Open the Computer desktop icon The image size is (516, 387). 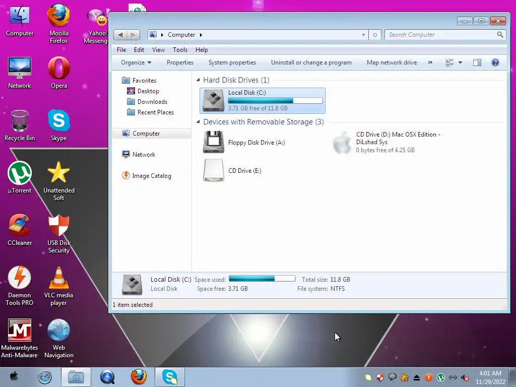pos(20,20)
